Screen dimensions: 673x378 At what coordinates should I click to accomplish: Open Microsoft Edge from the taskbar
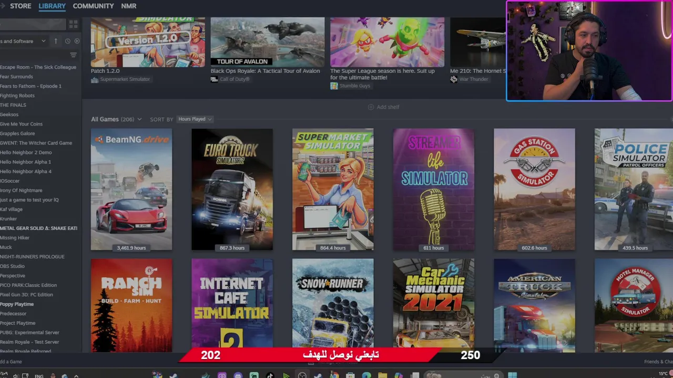click(x=366, y=375)
